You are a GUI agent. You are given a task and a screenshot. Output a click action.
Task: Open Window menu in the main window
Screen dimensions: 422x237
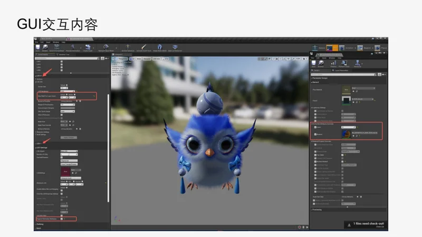[x=56, y=42]
